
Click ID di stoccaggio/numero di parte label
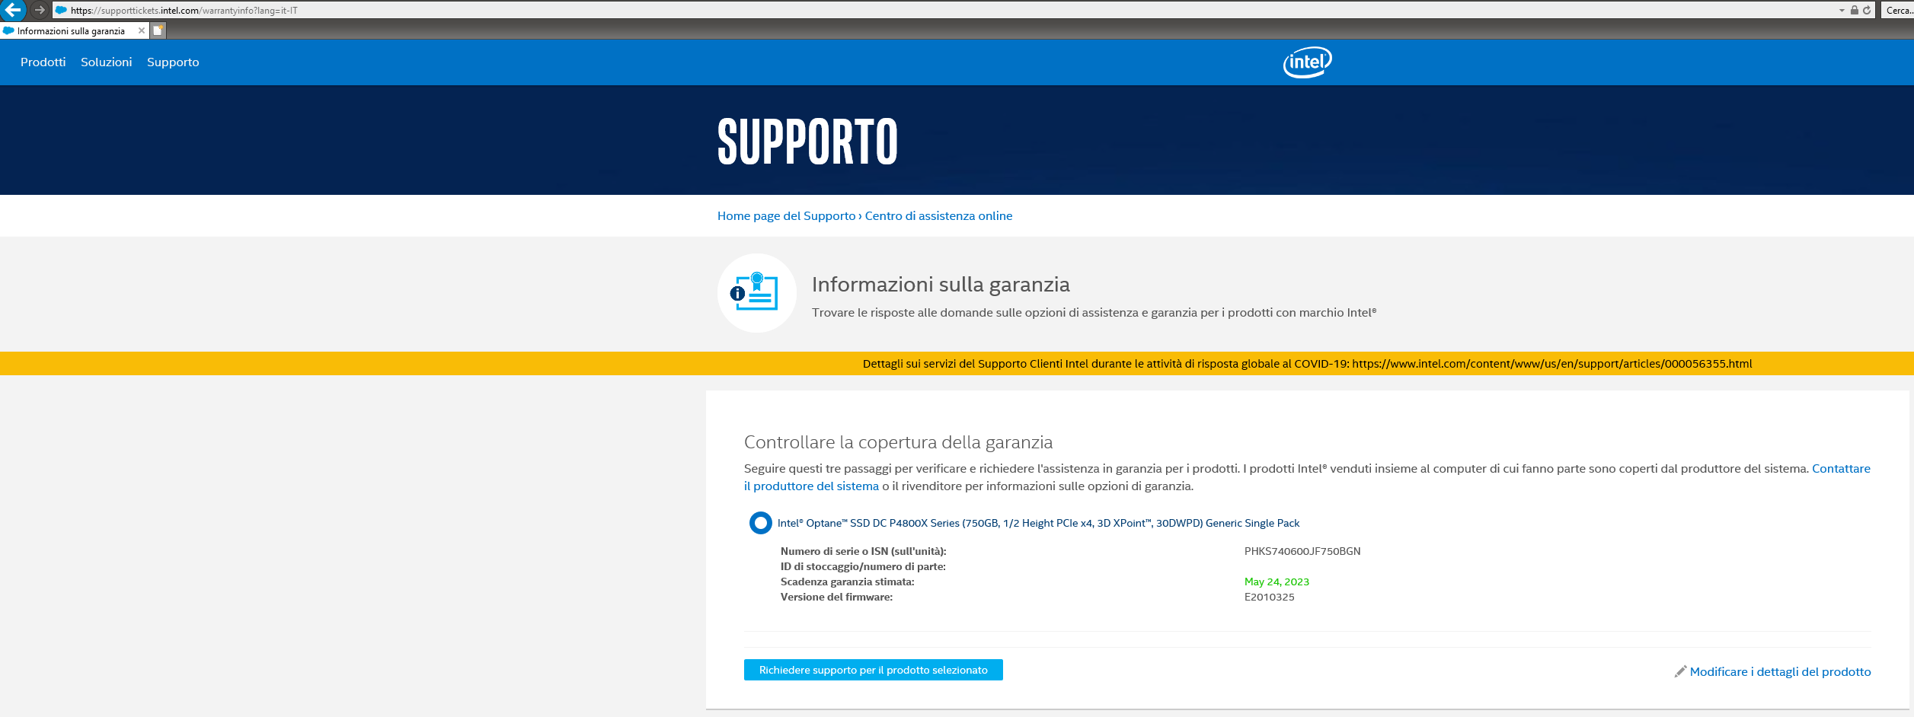[x=863, y=566]
